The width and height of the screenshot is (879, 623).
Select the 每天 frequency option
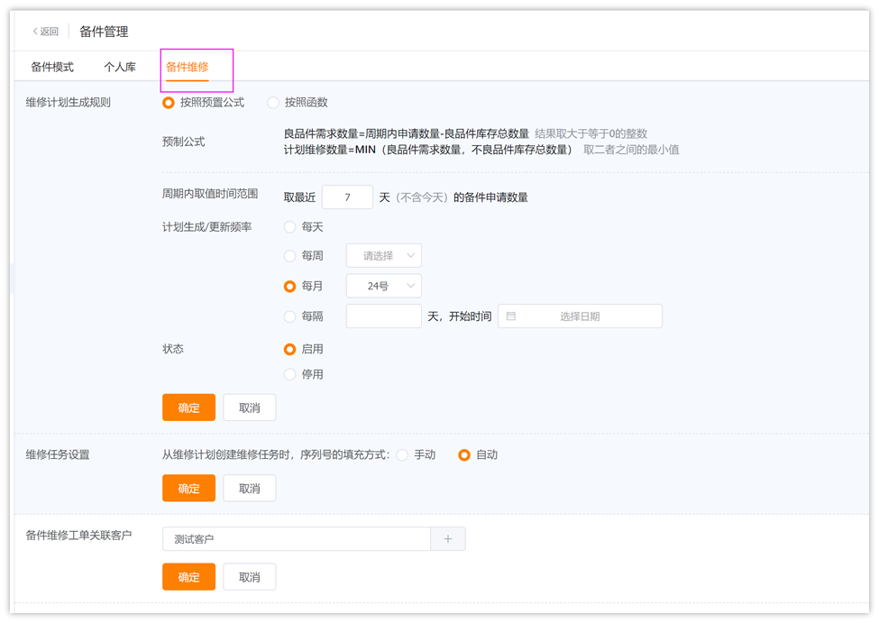[304, 227]
